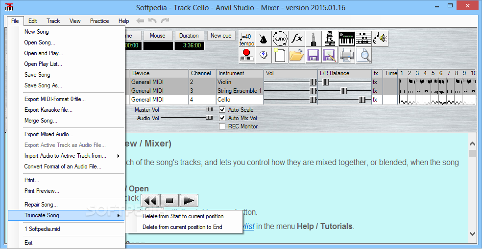Screen dimensions: 482x249
Task: Click the Duration button
Action: pyautogui.click(x=189, y=36)
